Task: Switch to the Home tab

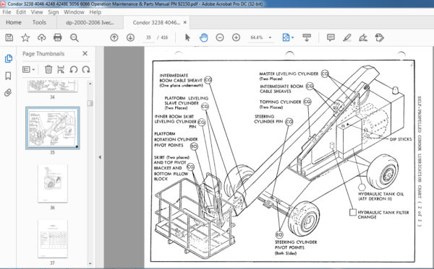Action: 14,22
